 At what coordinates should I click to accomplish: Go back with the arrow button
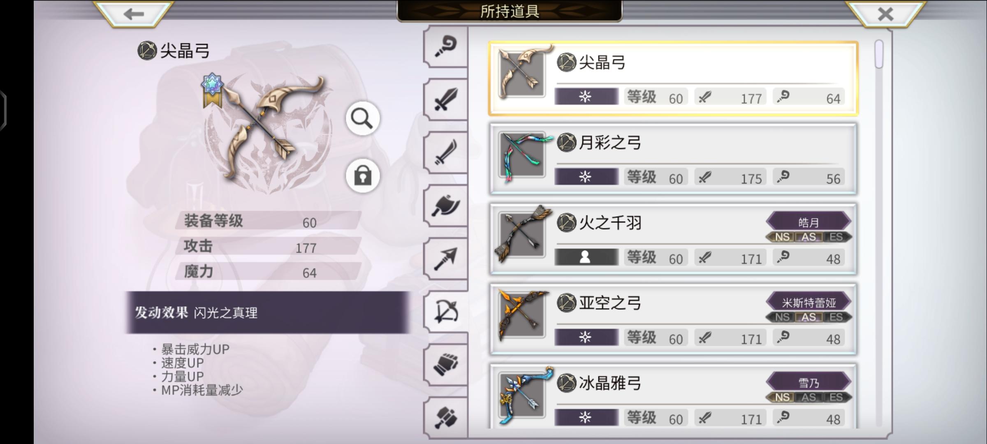[134, 14]
